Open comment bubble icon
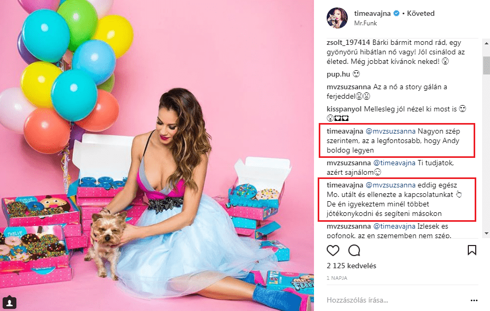Screen dimensions: 490x311 point(354,250)
